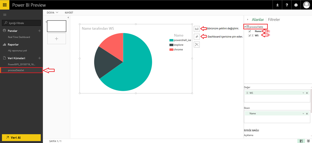Viewport: 312px width, 143px height.
Task: Pin the visual to dashboard
Action: 197,37
